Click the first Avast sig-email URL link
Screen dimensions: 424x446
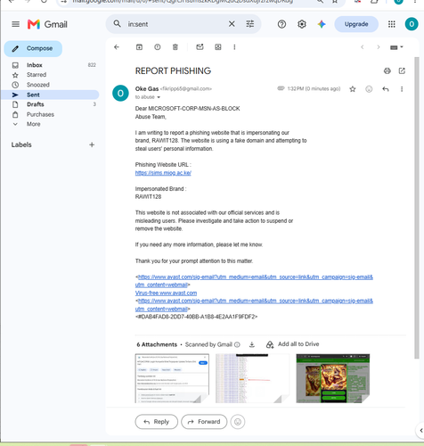[x=254, y=281]
